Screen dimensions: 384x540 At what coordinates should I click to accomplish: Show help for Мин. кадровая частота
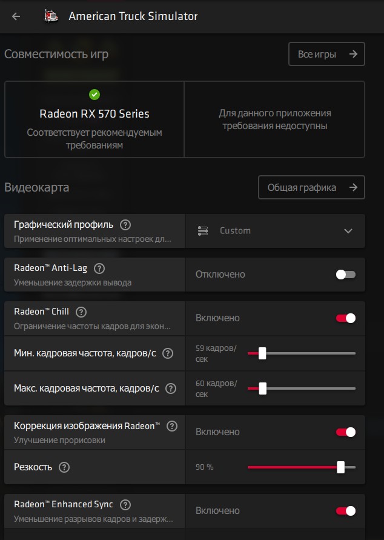click(168, 353)
